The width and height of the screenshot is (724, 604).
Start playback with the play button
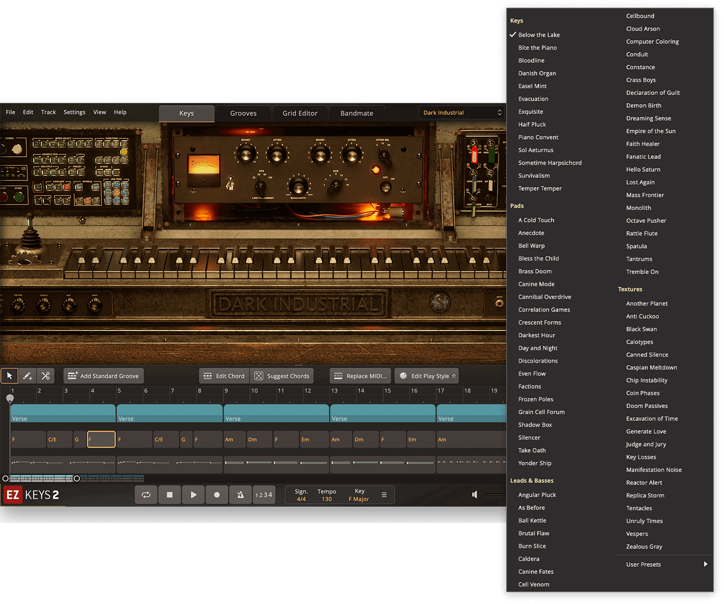pos(193,495)
